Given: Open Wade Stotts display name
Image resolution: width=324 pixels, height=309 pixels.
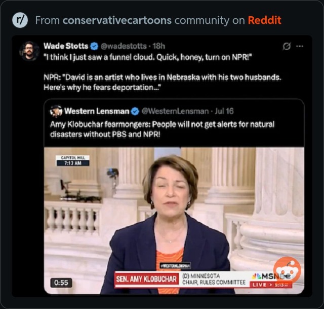Looking at the screenshot, I should tap(66, 46).
